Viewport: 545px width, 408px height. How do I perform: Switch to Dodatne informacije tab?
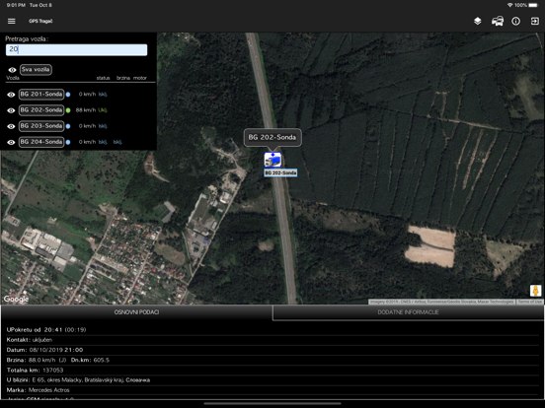click(x=408, y=312)
